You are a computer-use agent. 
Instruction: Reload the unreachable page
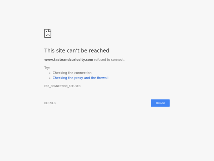[x=160, y=103]
